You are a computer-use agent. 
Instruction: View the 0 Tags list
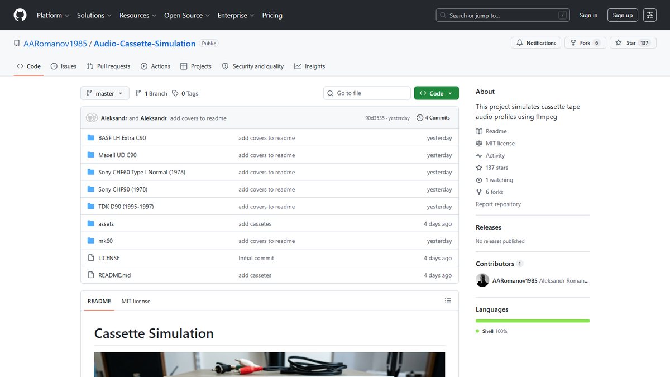[x=185, y=93]
